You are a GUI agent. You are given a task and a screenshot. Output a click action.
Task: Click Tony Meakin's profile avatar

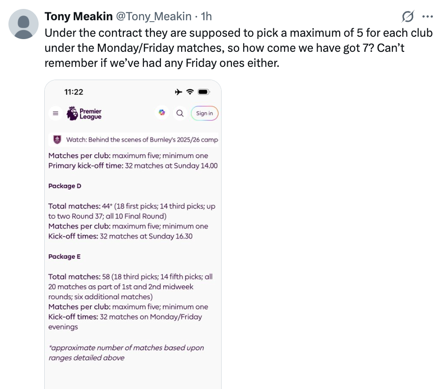[x=24, y=24]
